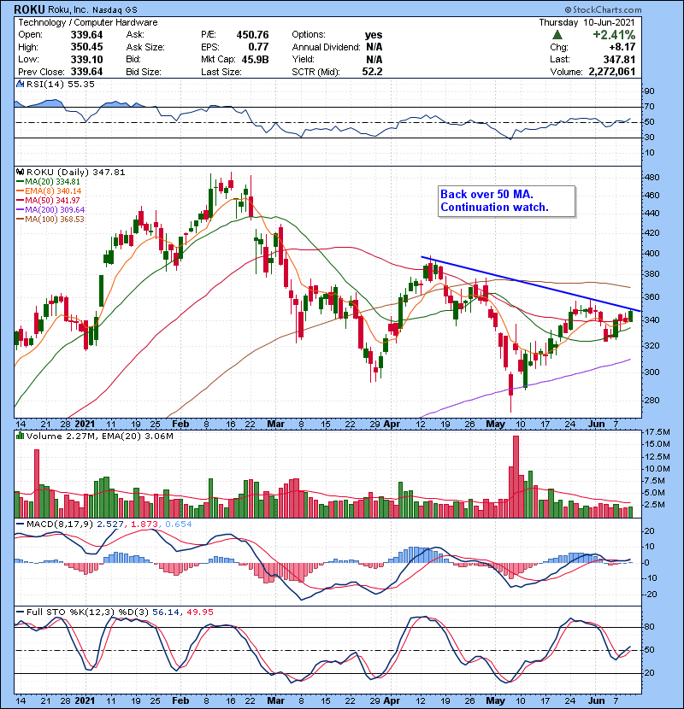Click the Volume 2,272,061 value
This screenshot has width=684, height=709.
(612, 72)
